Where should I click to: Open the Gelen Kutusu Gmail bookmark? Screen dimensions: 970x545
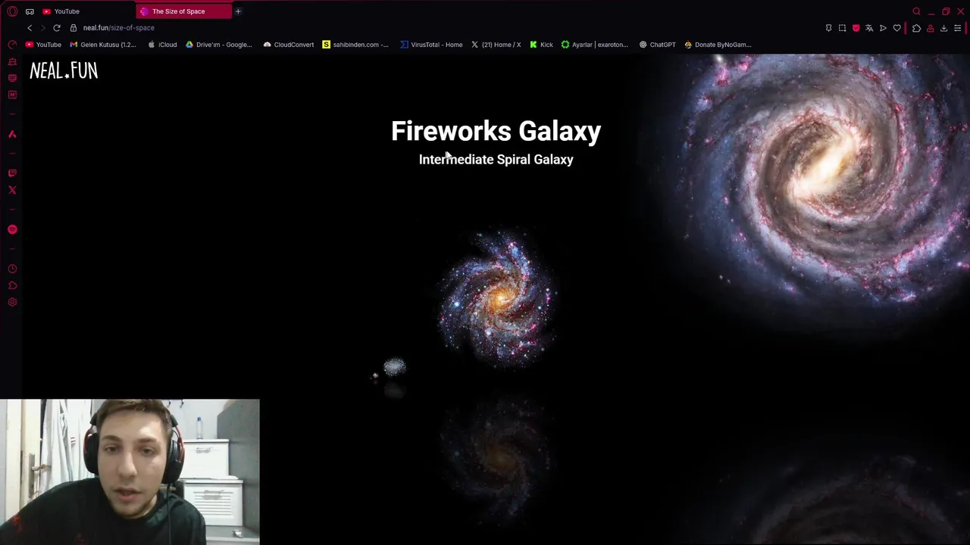tap(103, 45)
